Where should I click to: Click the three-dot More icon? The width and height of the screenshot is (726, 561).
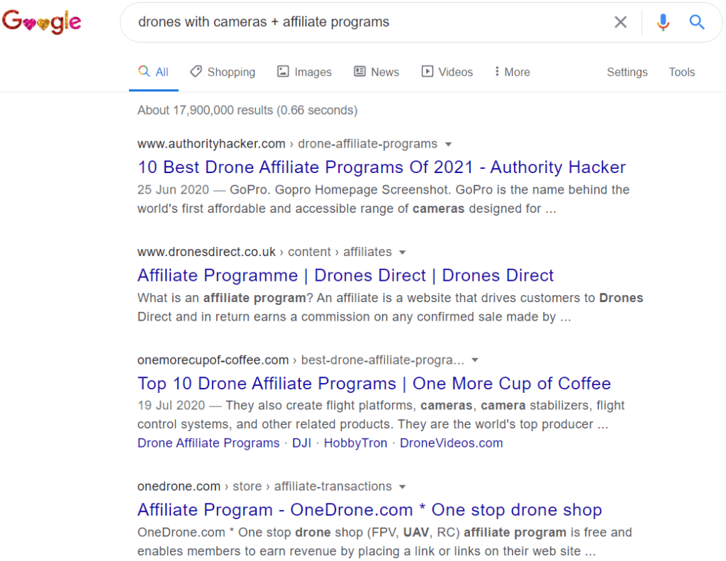pyautogui.click(x=496, y=72)
